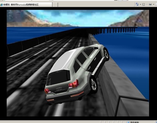Expand the feeds dropdown arrow
Screen dimensions: 157x123
pos(147,4)
